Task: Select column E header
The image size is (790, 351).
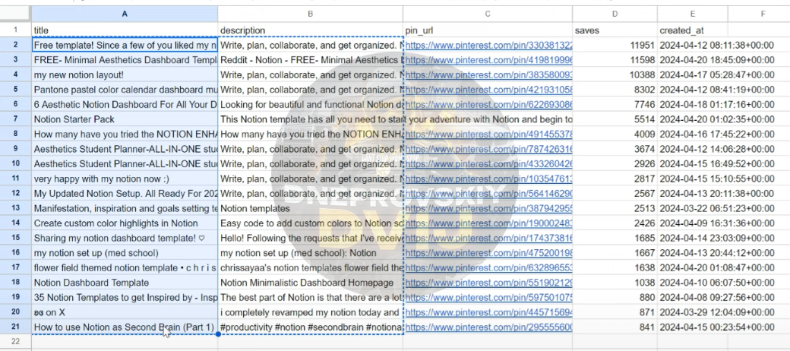Action: point(692,14)
